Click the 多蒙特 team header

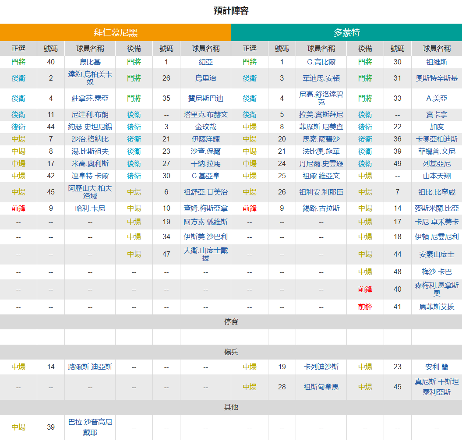tap(346, 32)
